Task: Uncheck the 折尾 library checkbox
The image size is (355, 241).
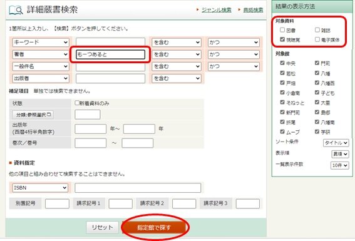Action: pos(282,121)
